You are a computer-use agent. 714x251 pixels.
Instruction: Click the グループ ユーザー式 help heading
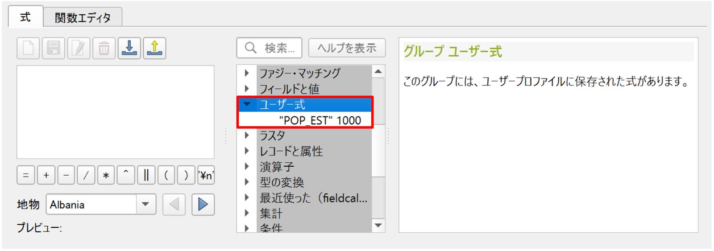click(x=452, y=51)
